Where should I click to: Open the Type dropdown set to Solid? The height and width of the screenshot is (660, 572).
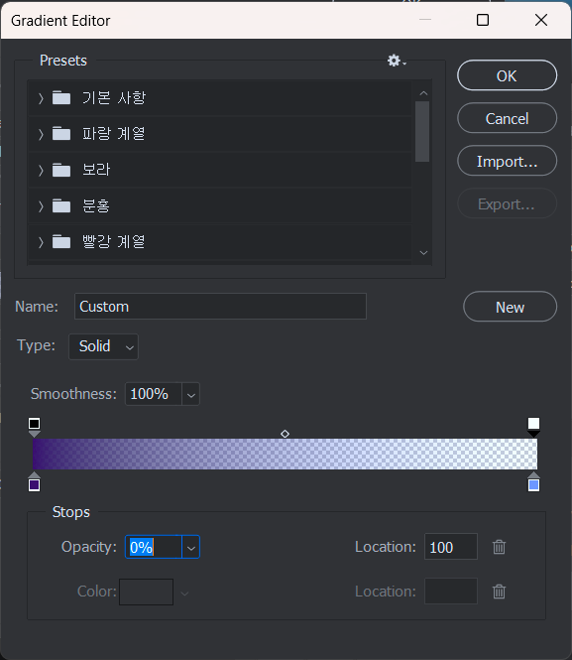click(x=103, y=346)
